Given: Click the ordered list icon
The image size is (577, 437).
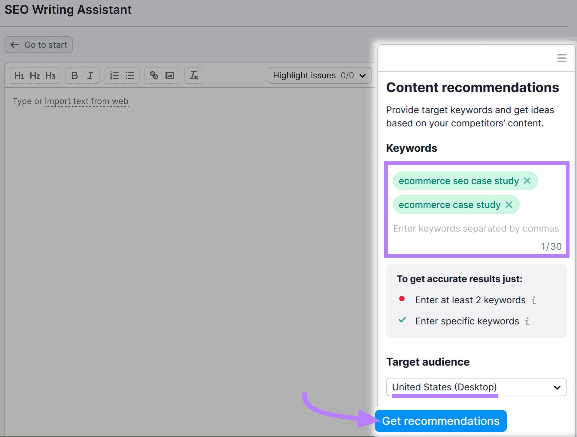Looking at the screenshot, I should [x=114, y=75].
